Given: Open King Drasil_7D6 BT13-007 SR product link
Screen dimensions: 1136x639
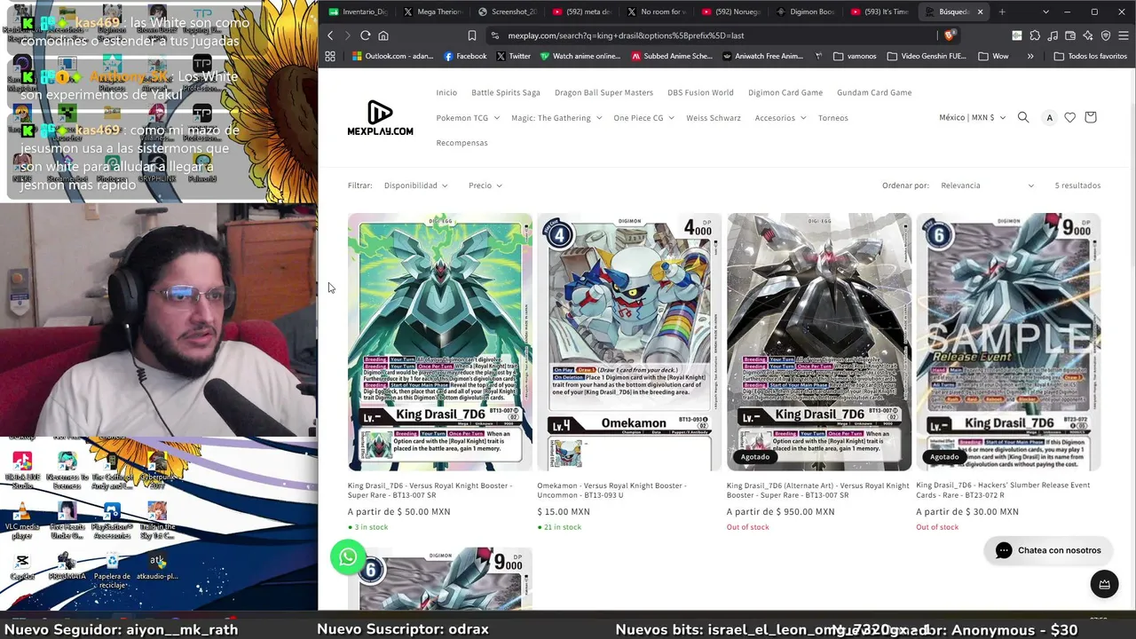Looking at the screenshot, I should (430, 490).
